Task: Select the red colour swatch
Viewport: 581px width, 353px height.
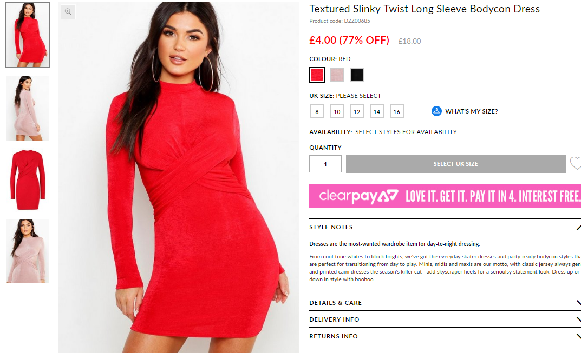Action: click(x=317, y=75)
